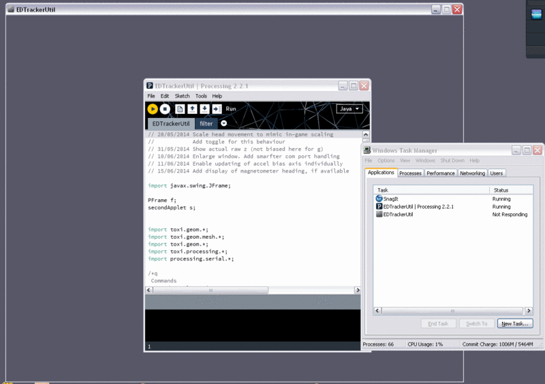
Task: Click the editor horizontal scrollbar thumb
Action: (x=211, y=290)
